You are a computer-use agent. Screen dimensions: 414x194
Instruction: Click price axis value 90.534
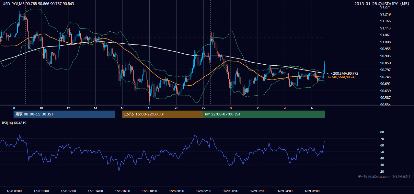(385, 105)
